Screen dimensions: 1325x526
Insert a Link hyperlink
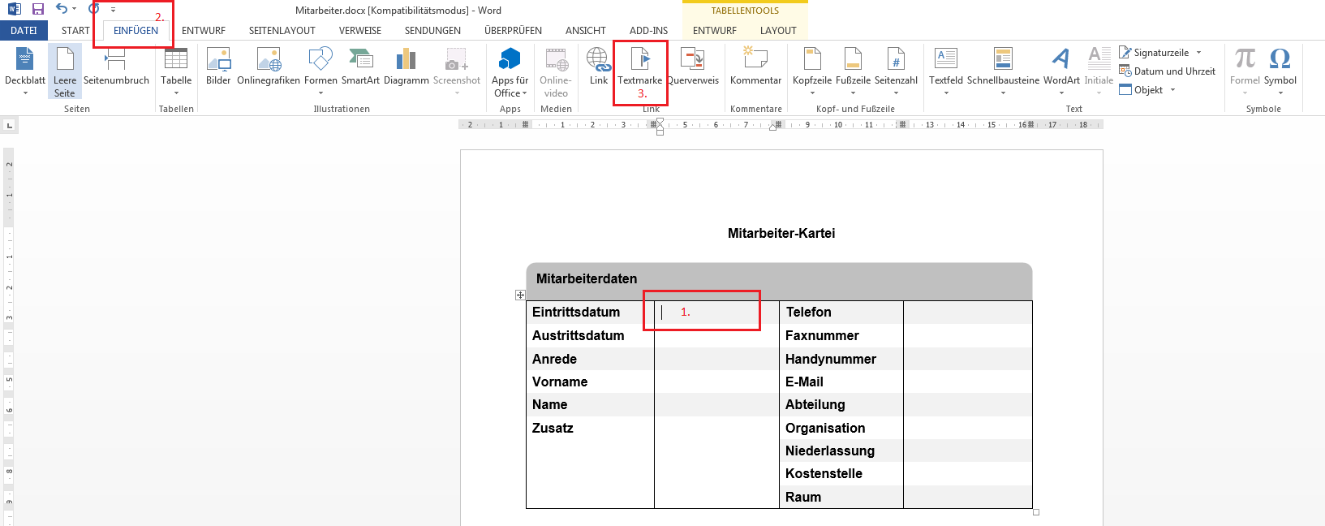pos(599,65)
